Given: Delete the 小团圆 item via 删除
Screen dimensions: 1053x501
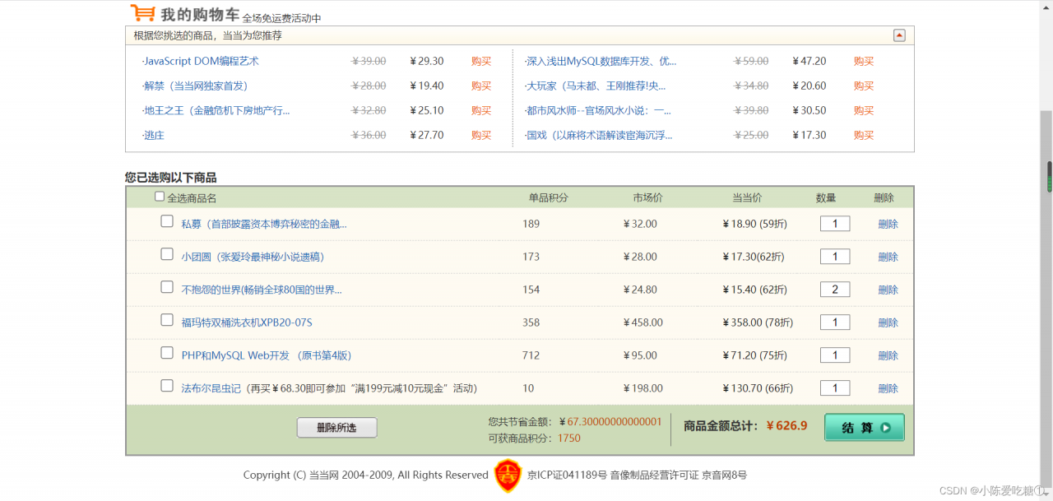Looking at the screenshot, I should (888, 257).
